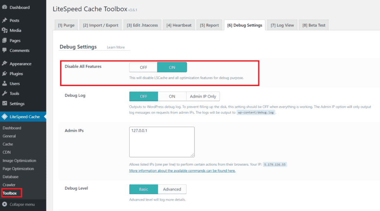Switch to the [8] Beta Test tab
This screenshot has height=211, width=380.
314,25
